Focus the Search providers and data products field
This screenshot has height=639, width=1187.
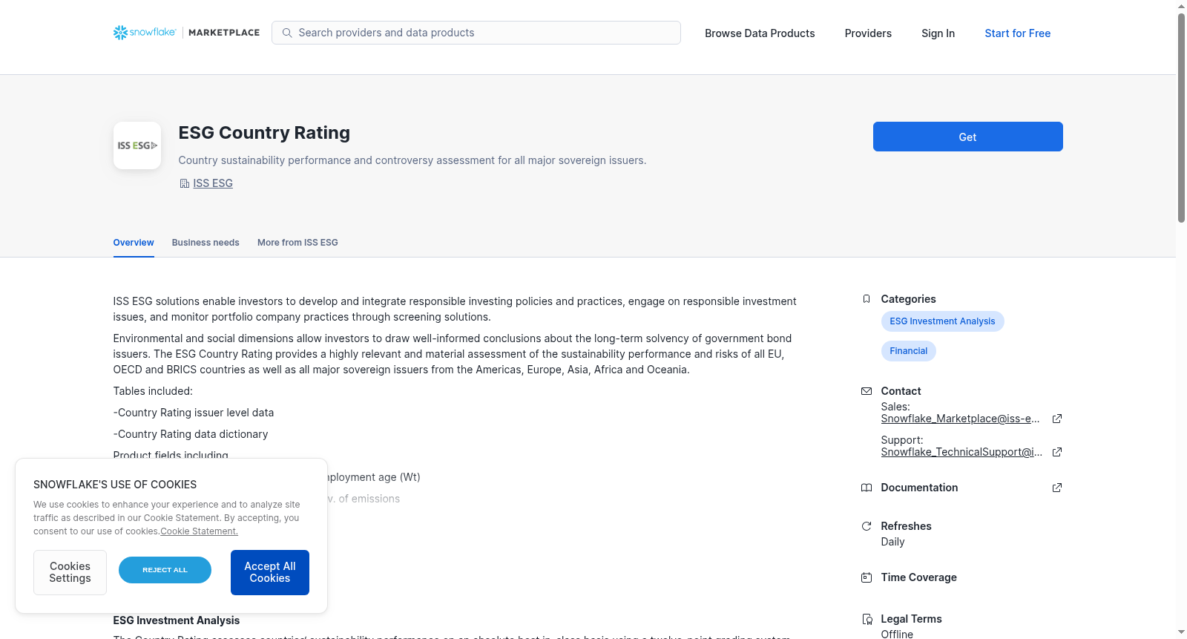point(476,33)
